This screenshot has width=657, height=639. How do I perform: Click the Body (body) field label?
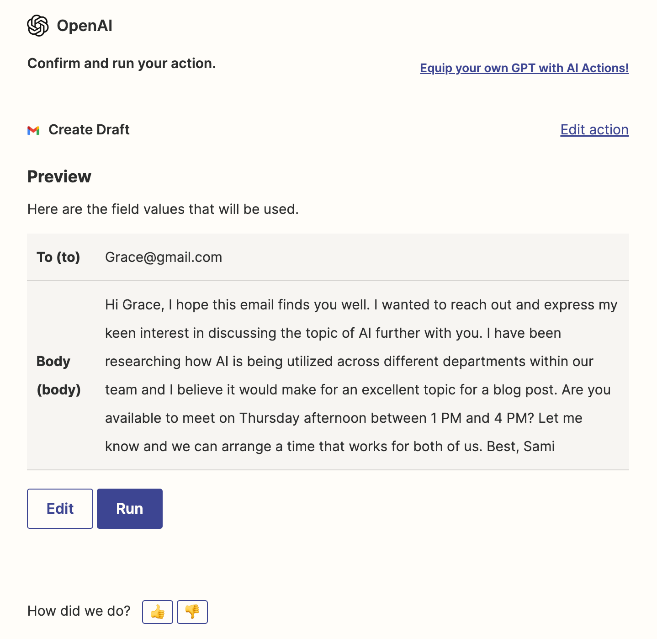click(x=58, y=375)
